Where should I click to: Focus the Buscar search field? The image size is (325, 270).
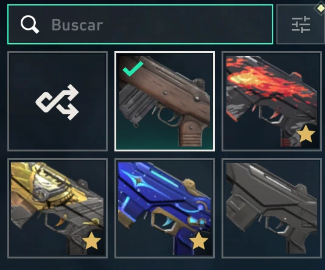tap(140, 24)
